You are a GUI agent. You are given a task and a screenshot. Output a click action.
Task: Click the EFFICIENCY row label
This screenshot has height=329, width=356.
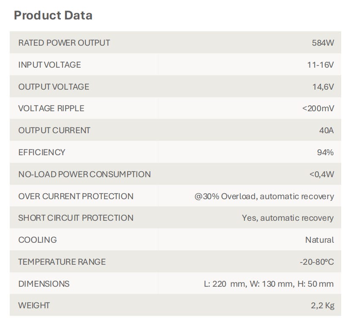point(42,152)
